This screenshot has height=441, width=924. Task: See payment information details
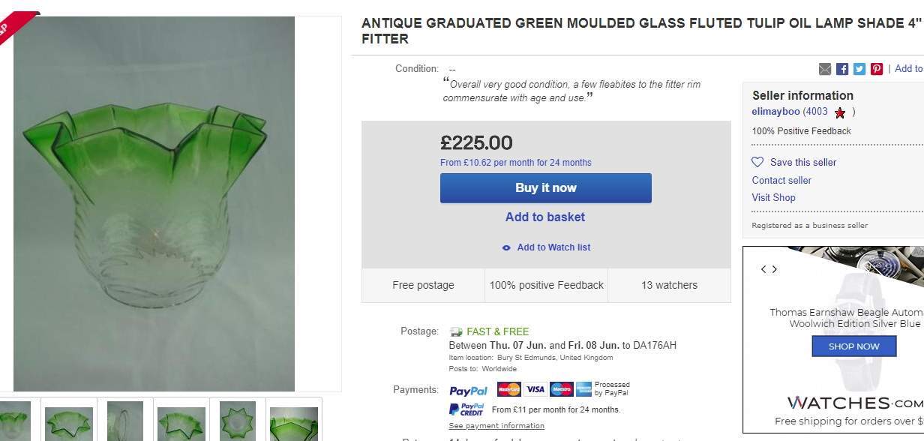496,426
